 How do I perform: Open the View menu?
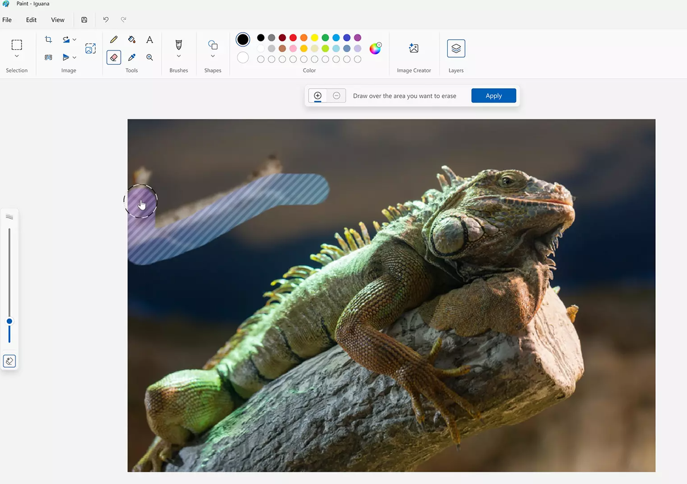58,19
